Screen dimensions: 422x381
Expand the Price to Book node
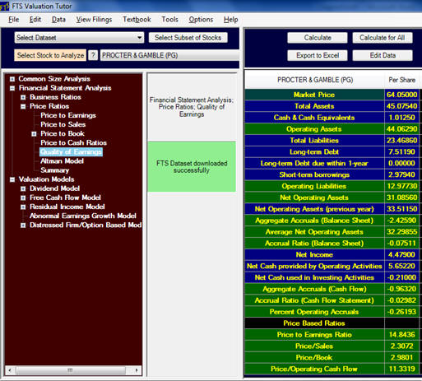click(34, 134)
